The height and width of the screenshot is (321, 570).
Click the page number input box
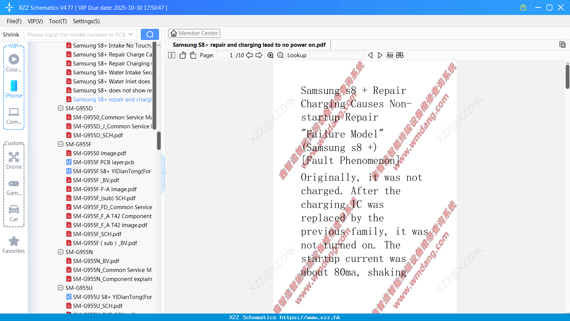pyautogui.click(x=225, y=55)
